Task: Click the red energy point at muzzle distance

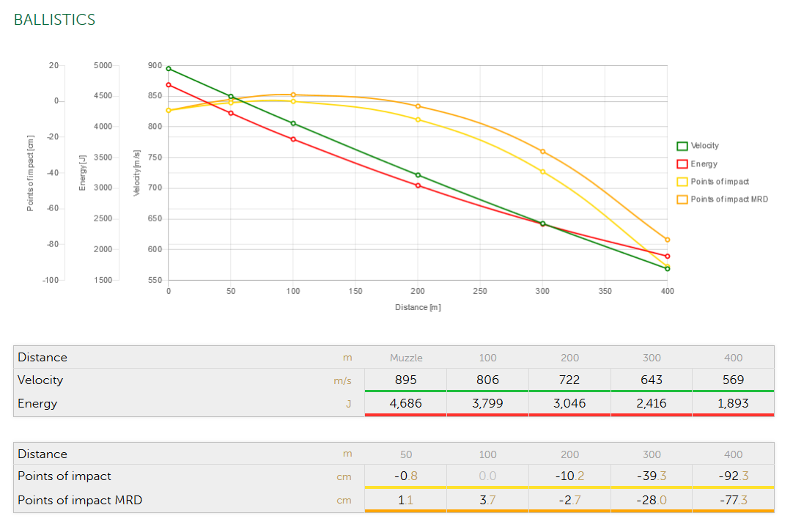Action: 169,85
